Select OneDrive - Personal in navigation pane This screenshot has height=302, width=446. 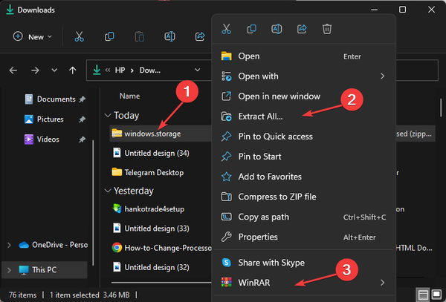coord(54,245)
